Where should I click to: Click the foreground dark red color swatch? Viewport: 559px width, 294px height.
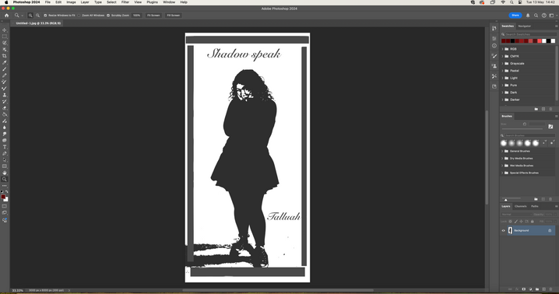click(x=3, y=197)
